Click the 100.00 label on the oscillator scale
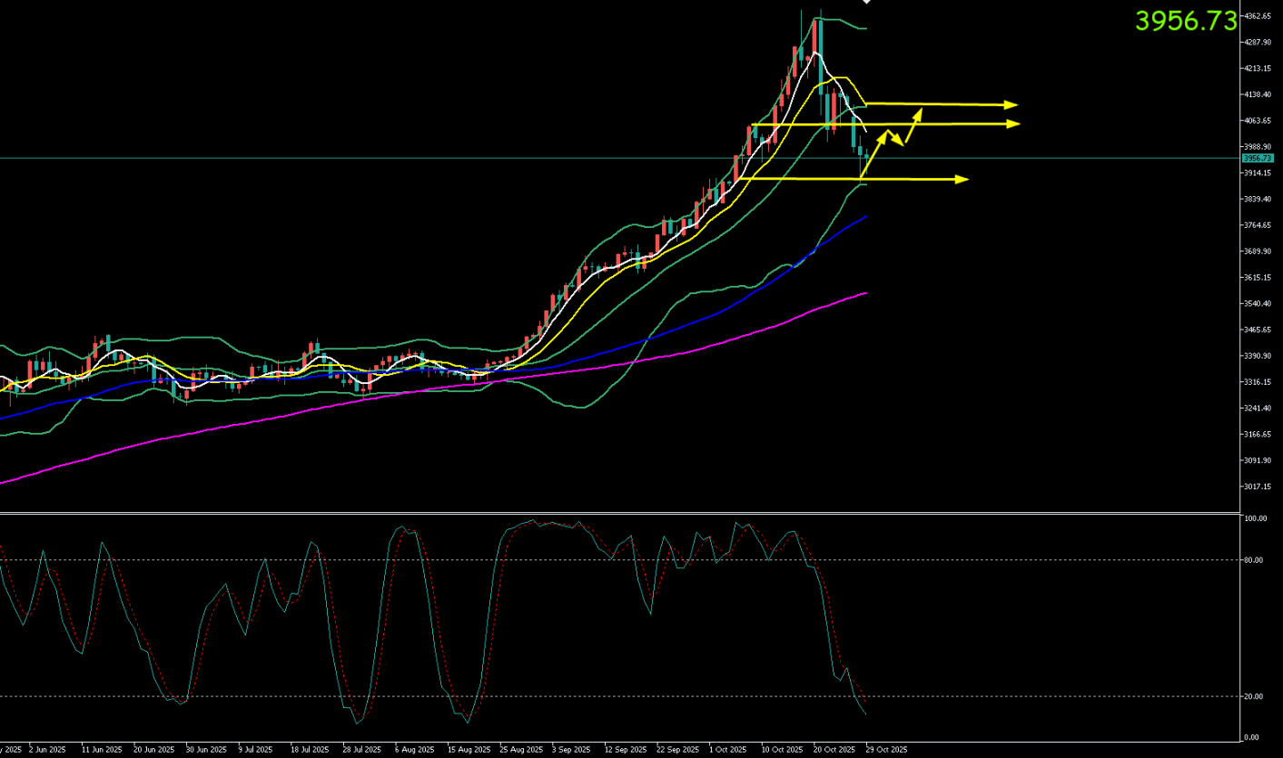Viewport: 1283px width, 758px height. 1257,519
